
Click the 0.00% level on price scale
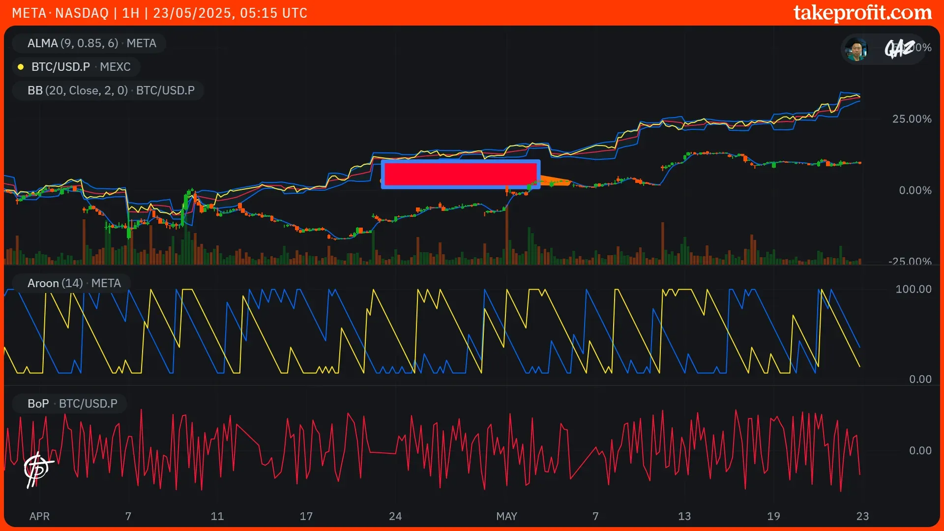(915, 190)
